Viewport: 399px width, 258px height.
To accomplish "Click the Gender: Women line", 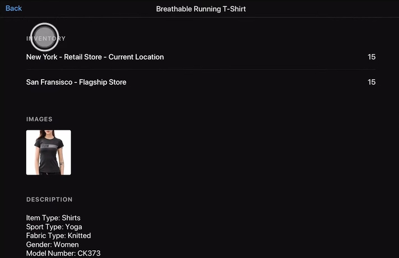I will (52, 245).
